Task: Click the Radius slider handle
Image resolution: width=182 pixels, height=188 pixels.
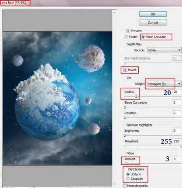Action: (x=136, y=96)
